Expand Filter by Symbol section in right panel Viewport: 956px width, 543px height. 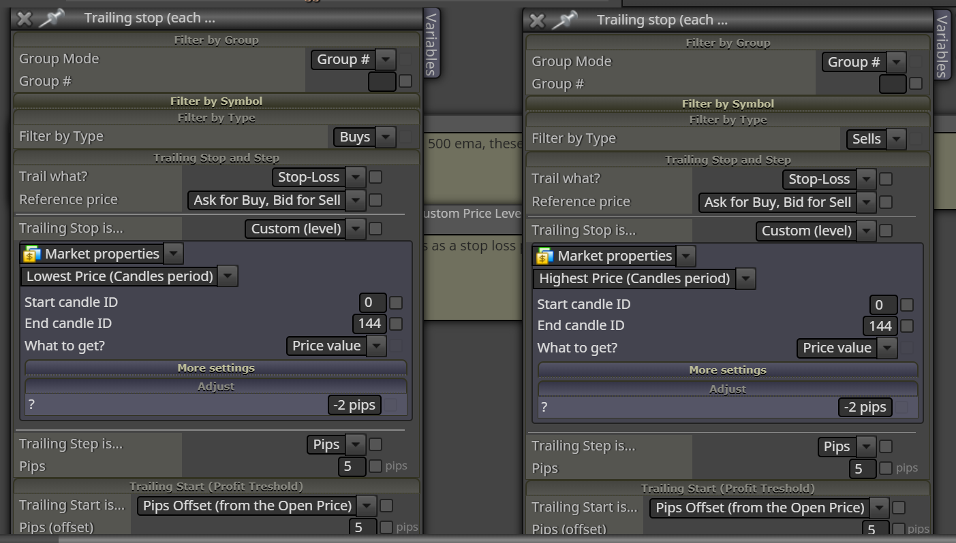click(728, 104)
